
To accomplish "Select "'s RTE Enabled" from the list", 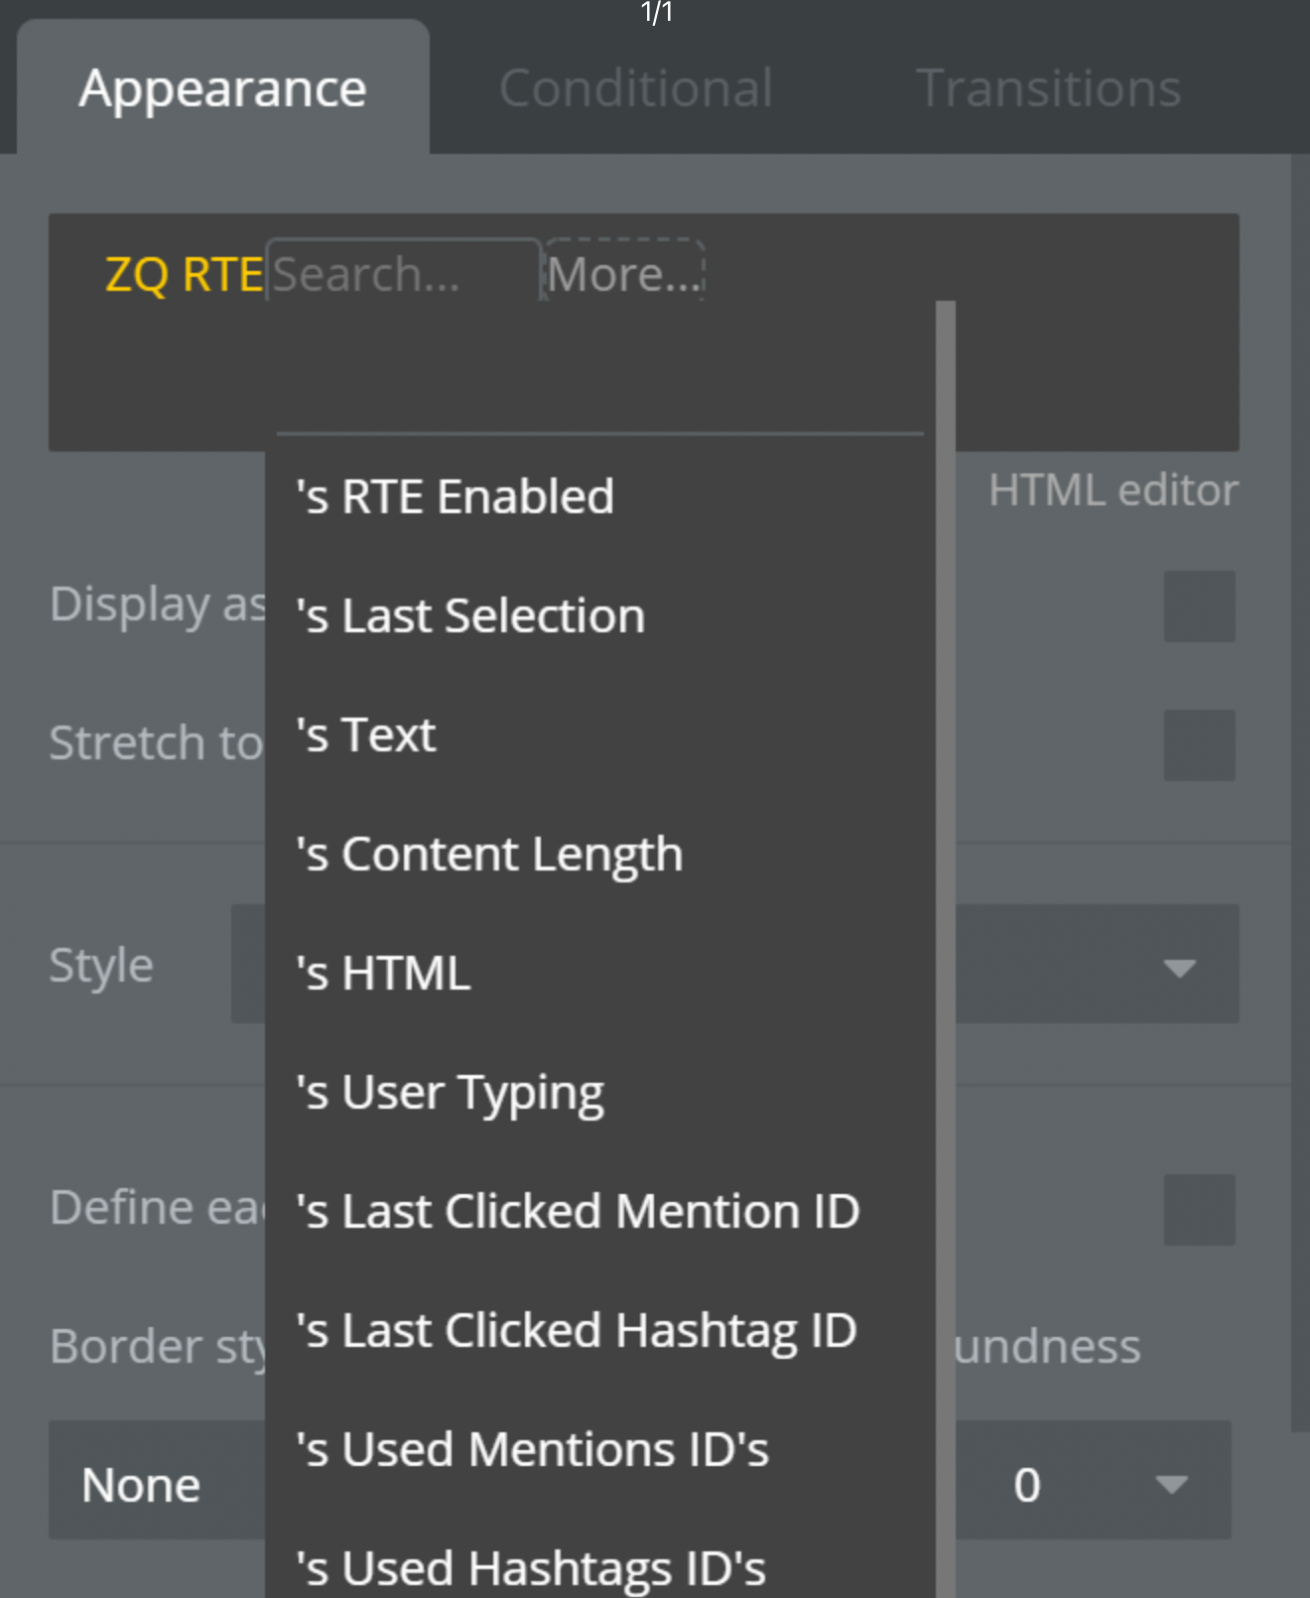I will (x=454, y=495).
